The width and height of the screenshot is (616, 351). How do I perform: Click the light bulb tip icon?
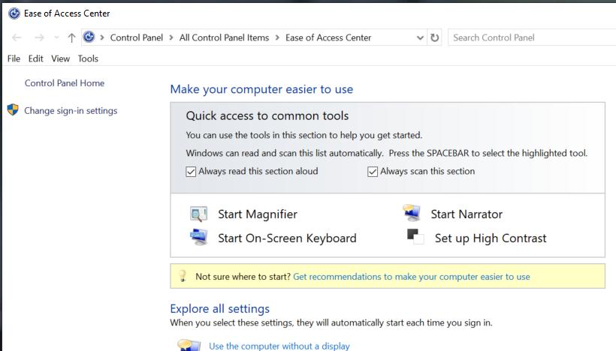(x=183, y=276)
